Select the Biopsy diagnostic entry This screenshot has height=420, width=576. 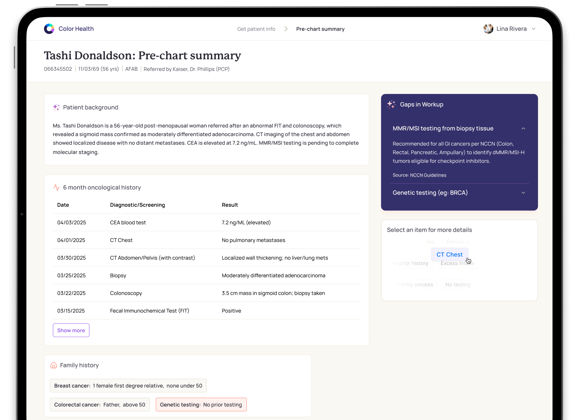click(x=118, y=275)
